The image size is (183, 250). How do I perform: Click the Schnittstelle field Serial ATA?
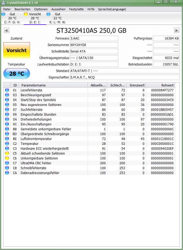click(x=94, y=51)
